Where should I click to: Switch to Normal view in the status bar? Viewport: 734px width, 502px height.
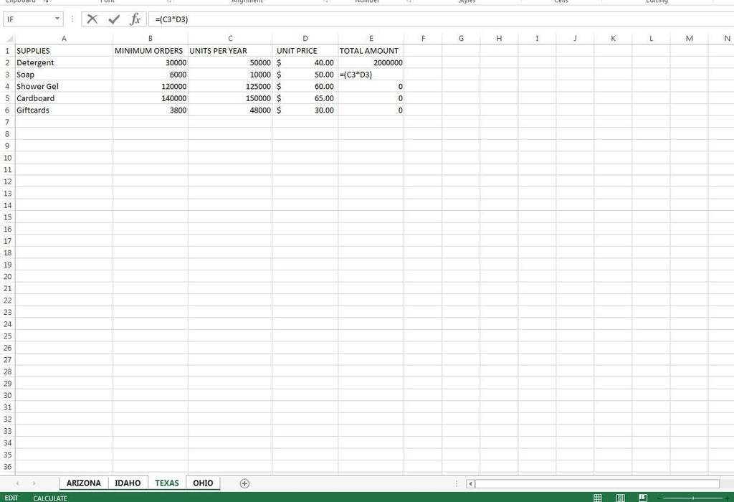(x=597, y=497)
